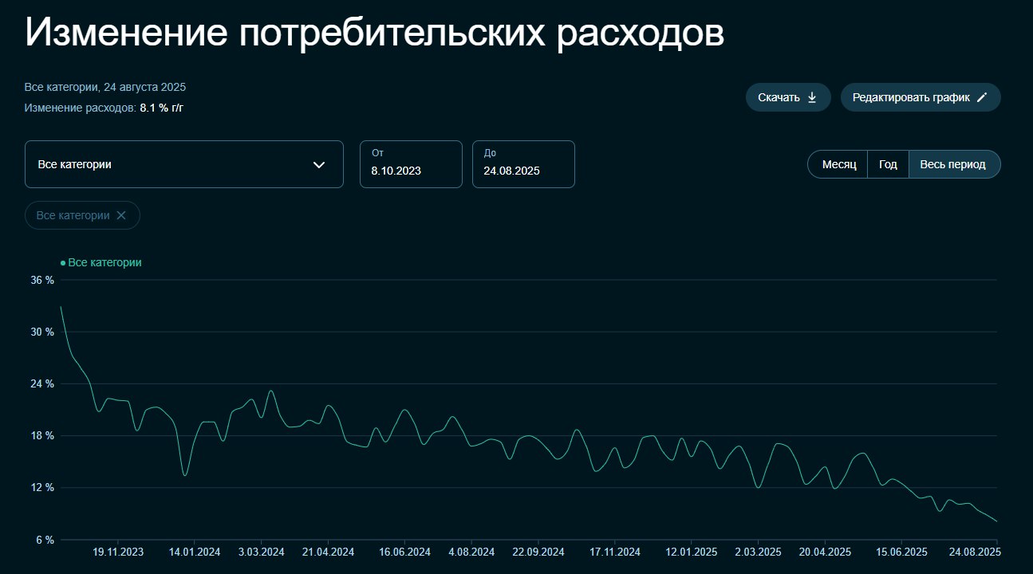Click the 14.01.2024 date label
This screenshot has width=1033, height=574.
click(195, 552)
